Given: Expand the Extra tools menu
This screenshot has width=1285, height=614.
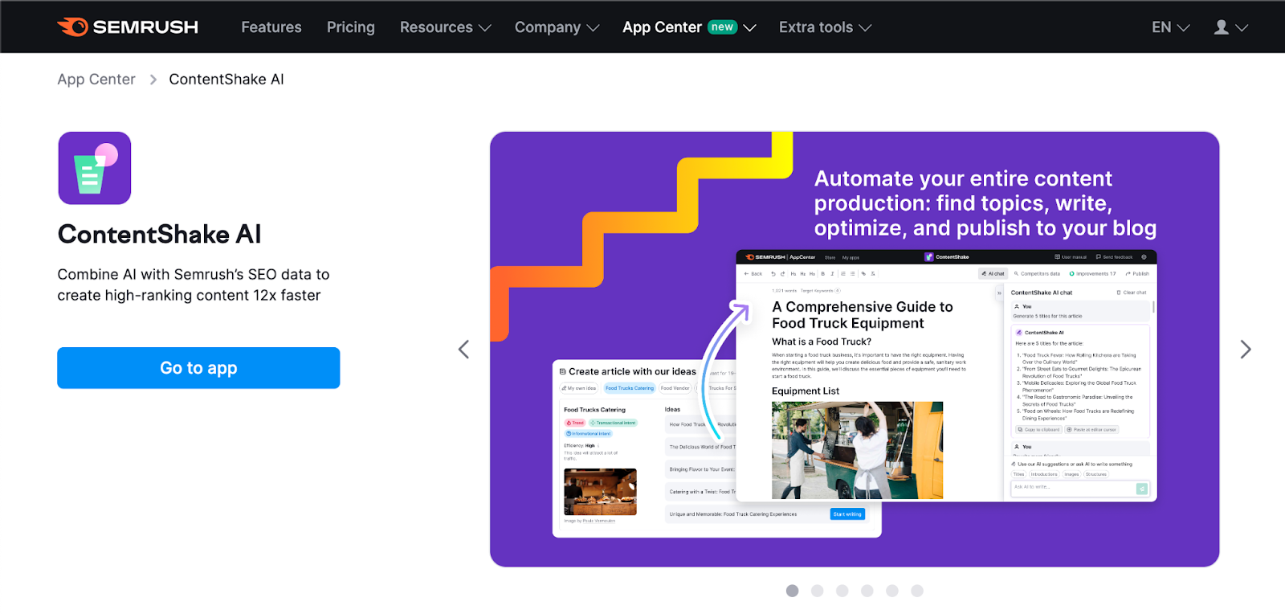Looking at the screenshot, I should 825,27.
